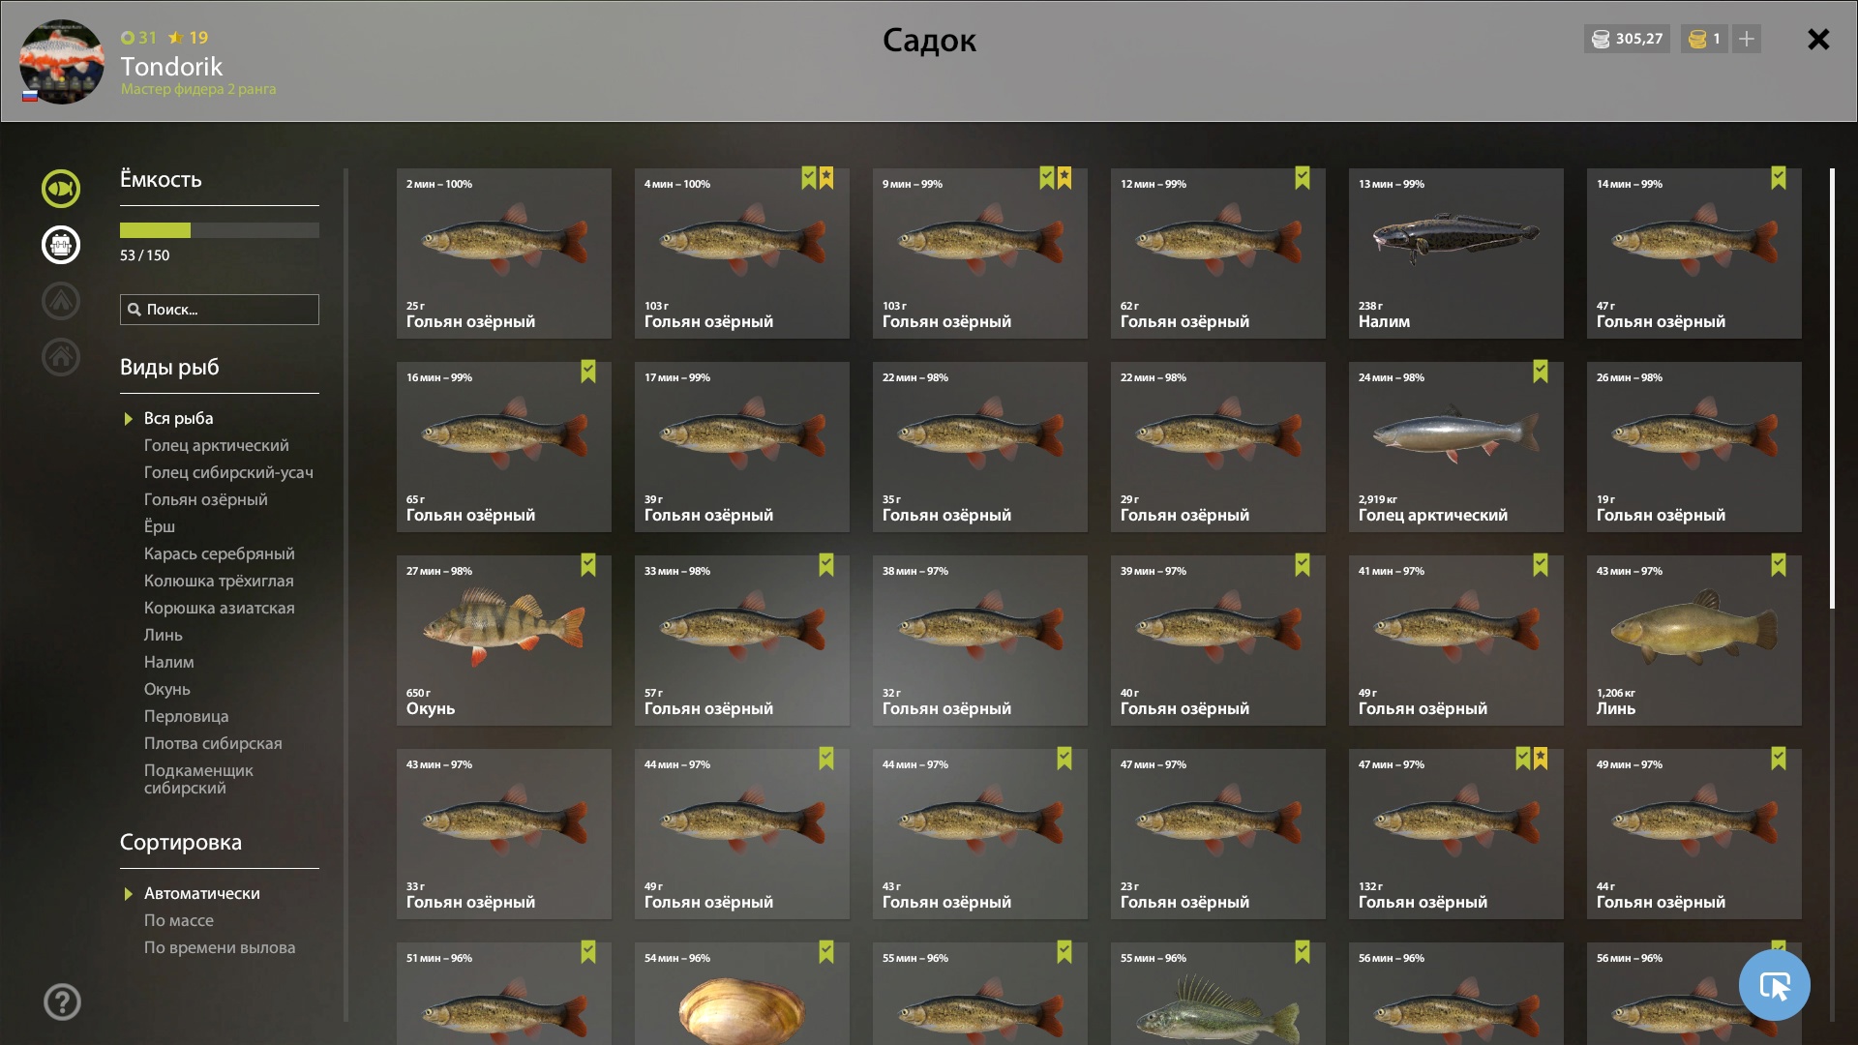1858x1045 pixels.
Task: Open the 650 г Окунь fish card
Action: [x=504, y=641]
